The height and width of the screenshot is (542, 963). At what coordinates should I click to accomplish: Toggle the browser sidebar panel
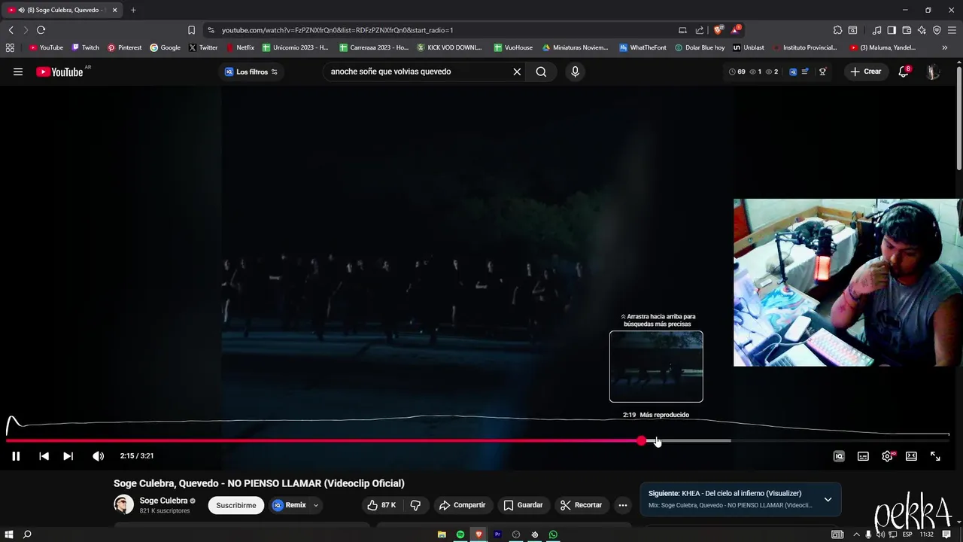point(892,30)
